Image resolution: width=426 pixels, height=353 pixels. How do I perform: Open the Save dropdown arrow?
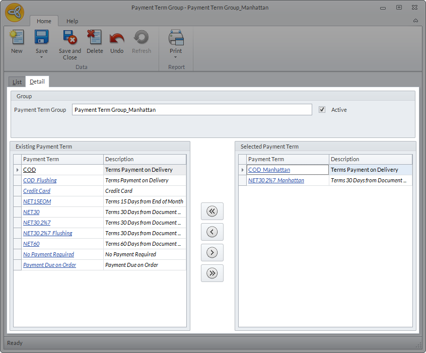click(41, 57)
